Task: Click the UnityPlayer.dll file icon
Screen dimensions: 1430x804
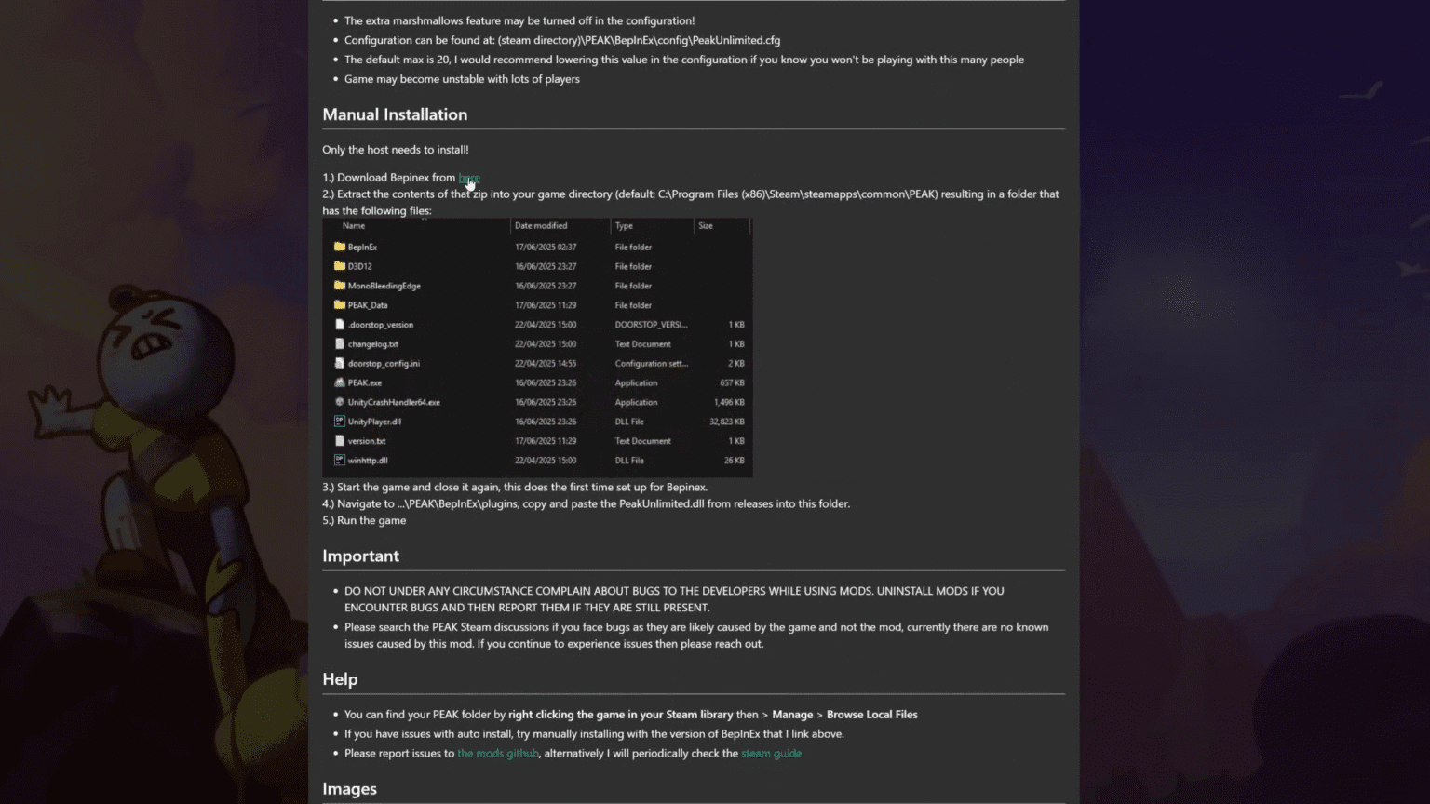Action: [x=340, y=422]
